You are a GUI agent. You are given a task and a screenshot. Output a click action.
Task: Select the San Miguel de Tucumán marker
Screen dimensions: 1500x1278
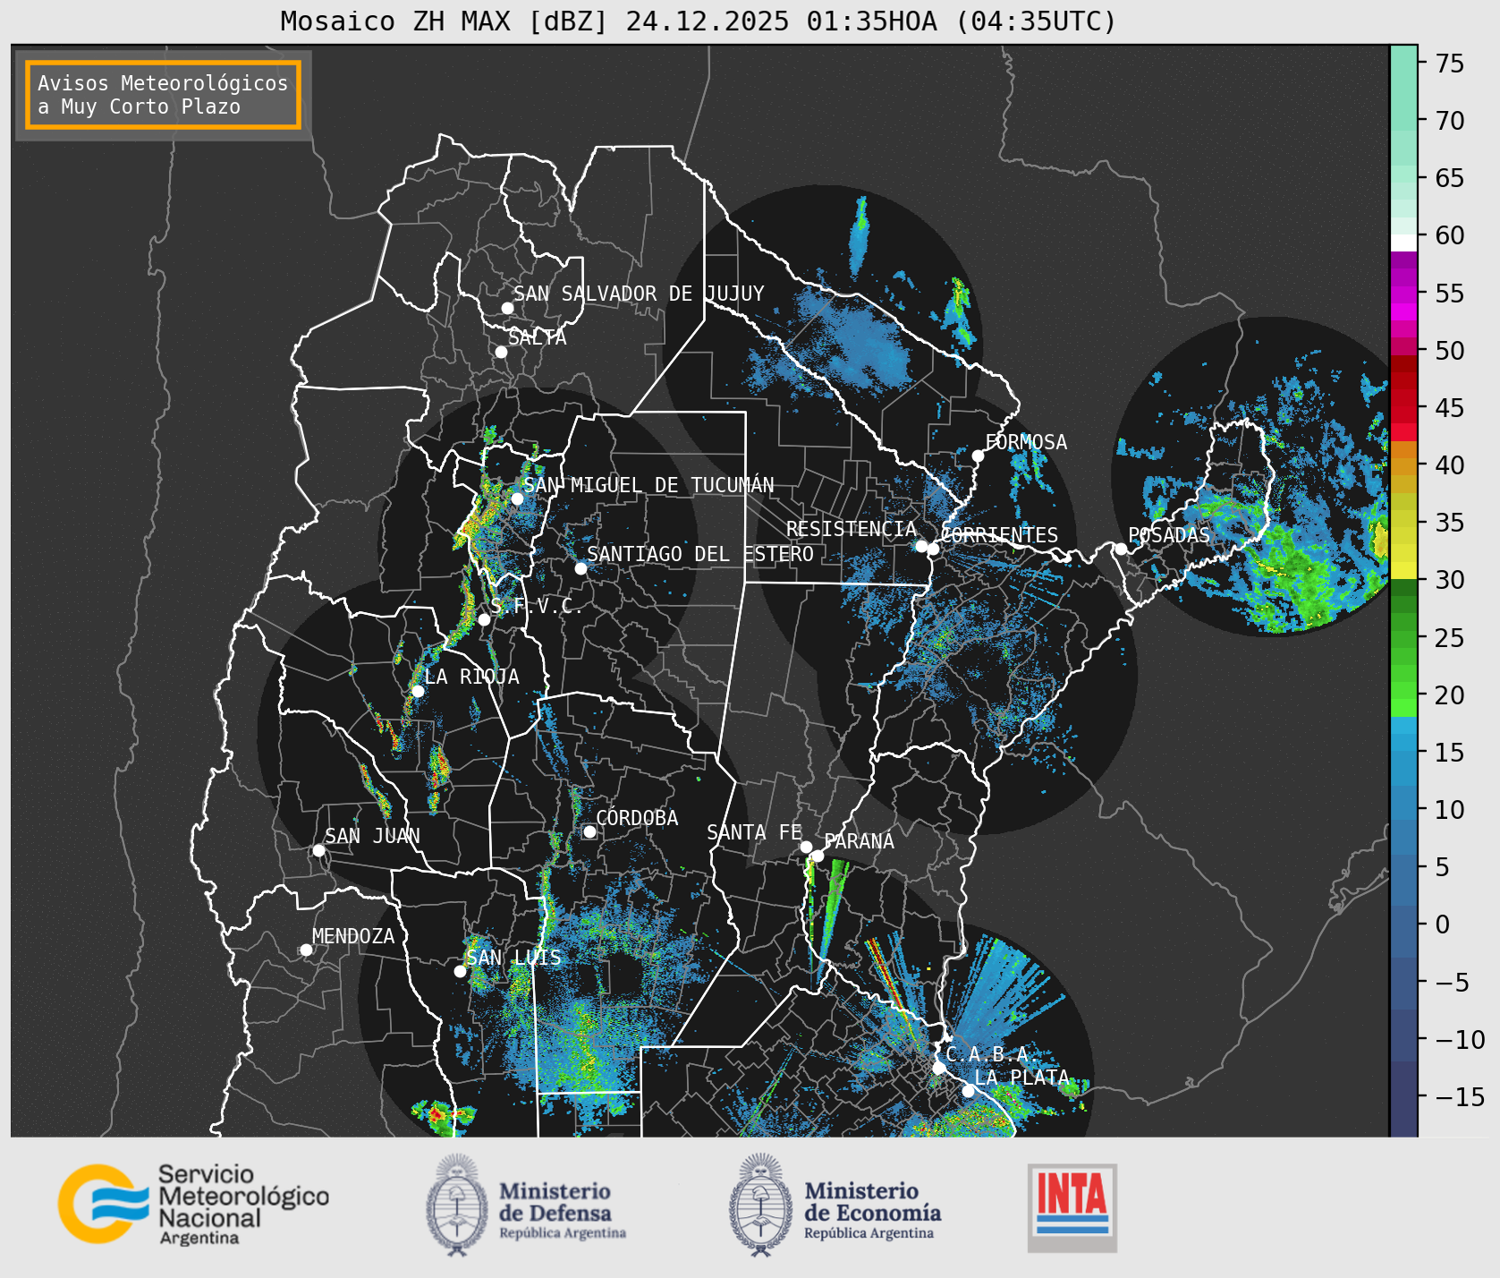click(x=517, y=498)
